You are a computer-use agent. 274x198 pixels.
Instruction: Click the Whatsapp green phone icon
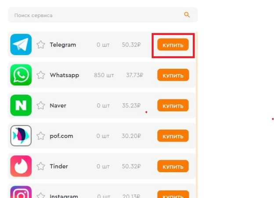coord(21,75)
